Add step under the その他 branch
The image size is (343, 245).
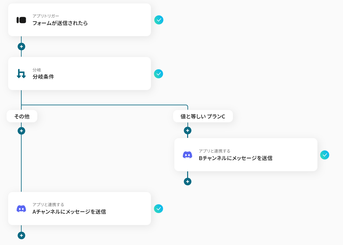pyautogui.click(x=21, y=131)
